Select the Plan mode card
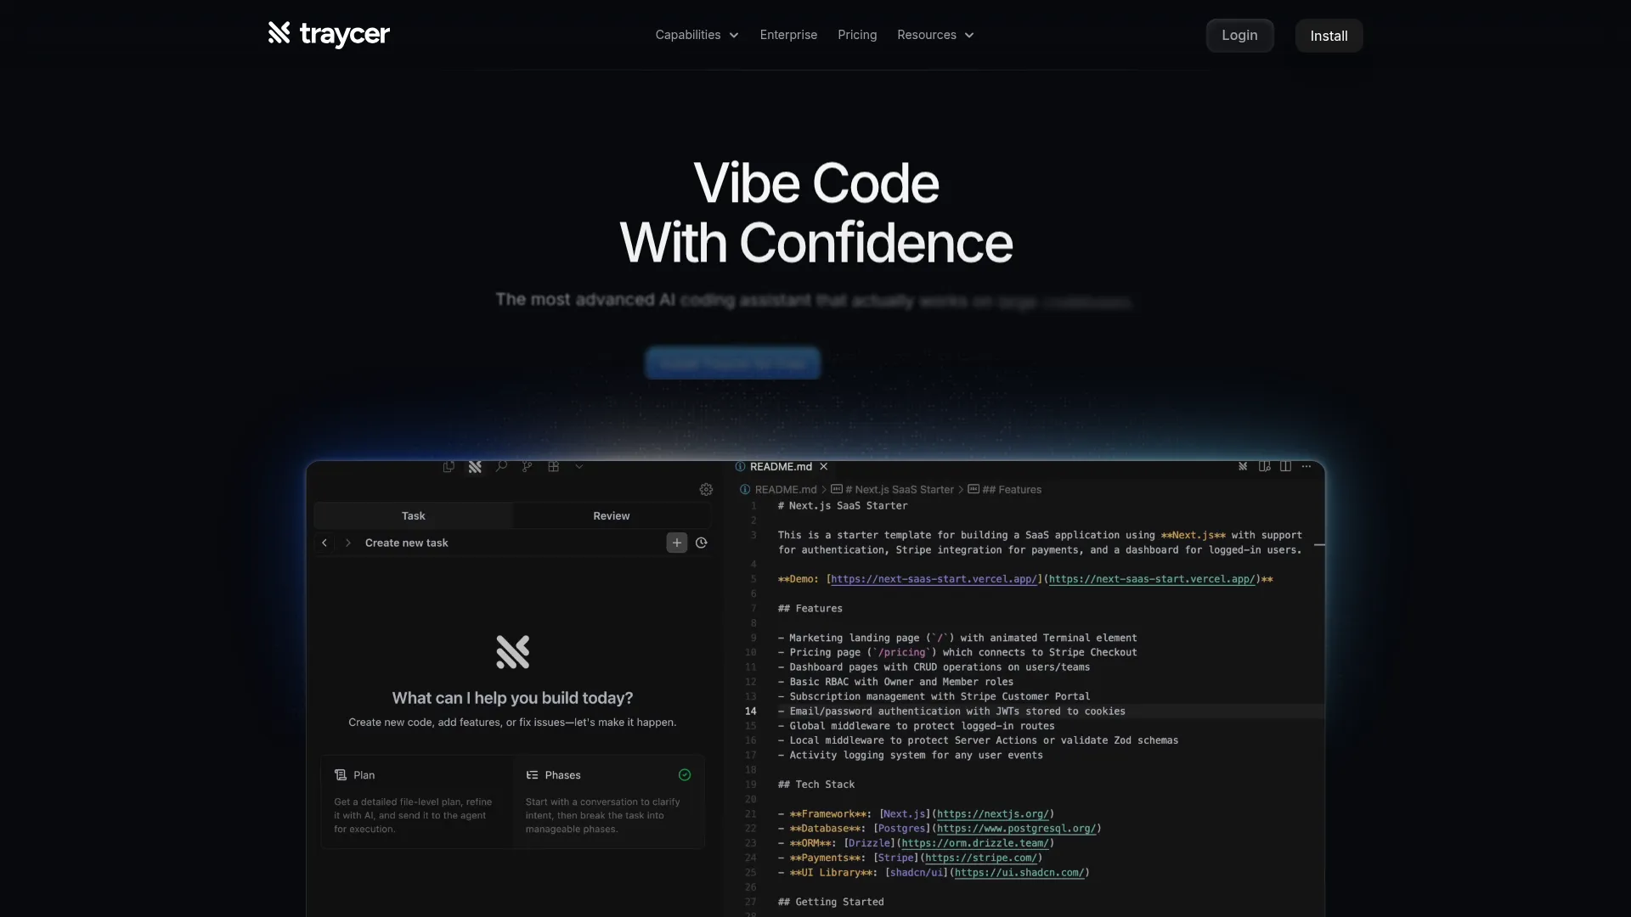The height and width of the screenshot is (917, 1631). [415, 801]
